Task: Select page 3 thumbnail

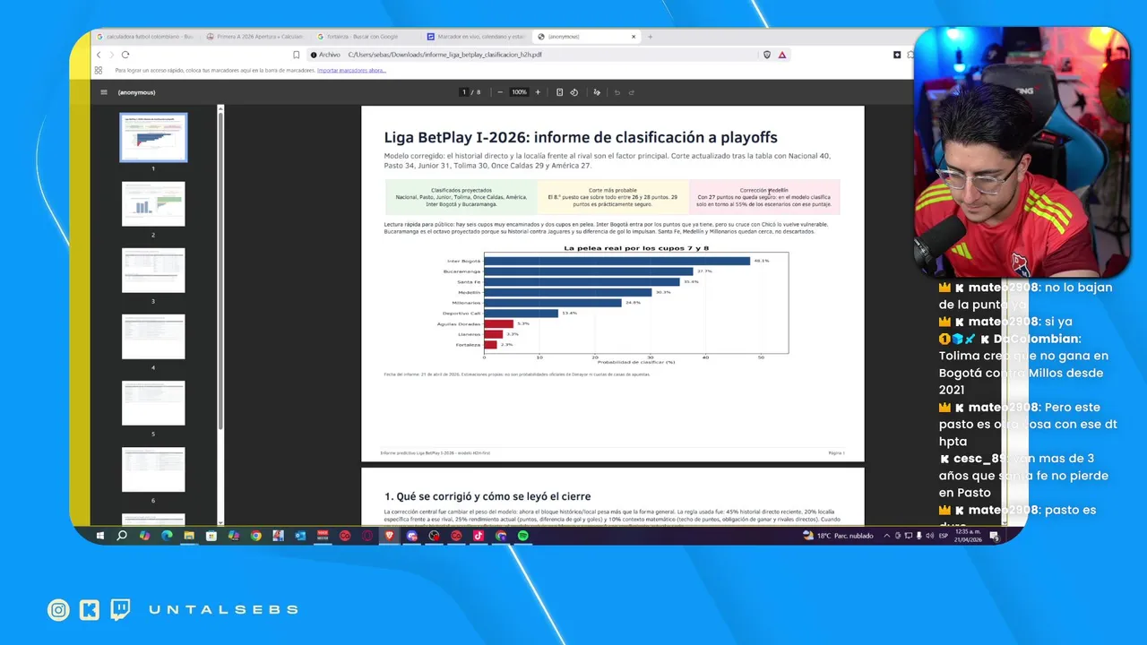Action: [153, 270]
